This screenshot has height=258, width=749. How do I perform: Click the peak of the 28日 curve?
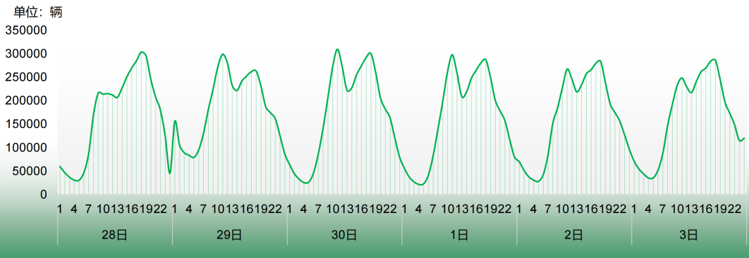pos(141,52)
